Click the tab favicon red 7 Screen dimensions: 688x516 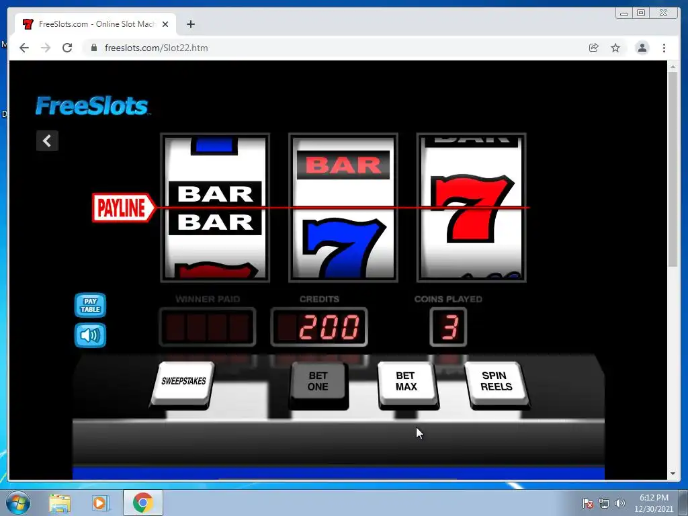point(28,24)
